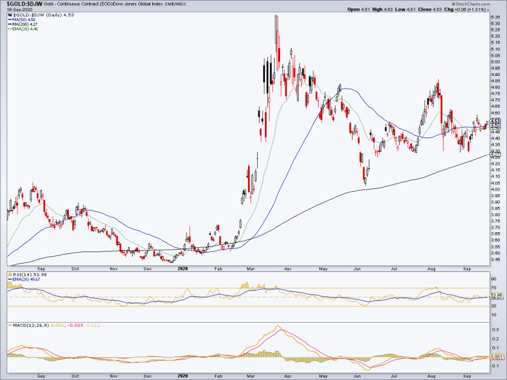Click the orange MACD(12,26,9) legend marker
The image size is (507, 380).
click(x=10, y=325)
